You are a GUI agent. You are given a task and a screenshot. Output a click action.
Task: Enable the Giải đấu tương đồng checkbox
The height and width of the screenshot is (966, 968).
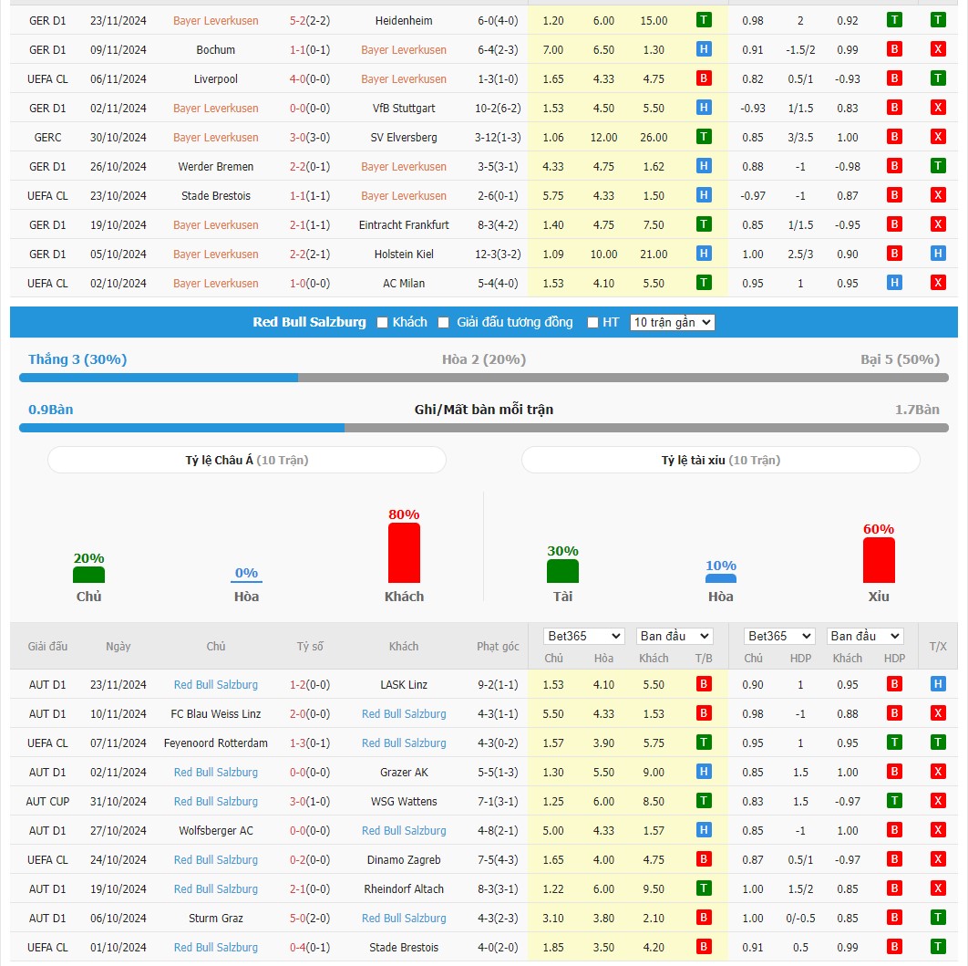click(443, 322)
